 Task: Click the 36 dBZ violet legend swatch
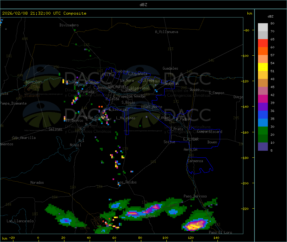pyautogui.click(x=263, y=107)
